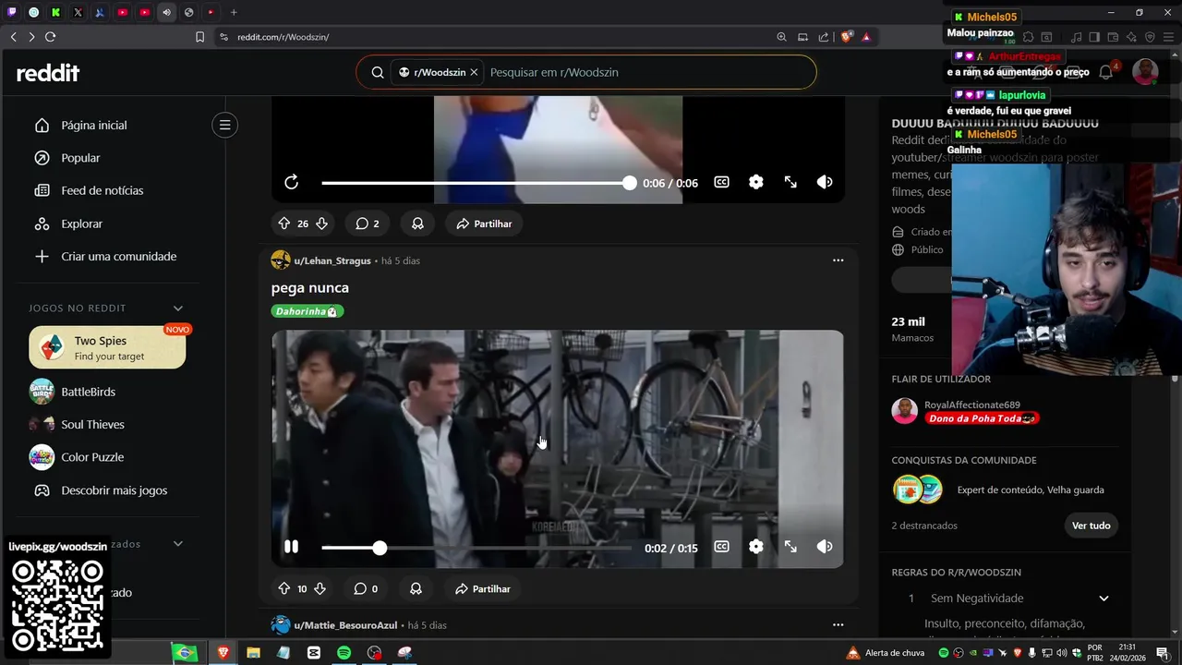Share page via address bar icon
Viewport: 1182px width, 665px height.
pyautogui.click(x=824, y=37)
